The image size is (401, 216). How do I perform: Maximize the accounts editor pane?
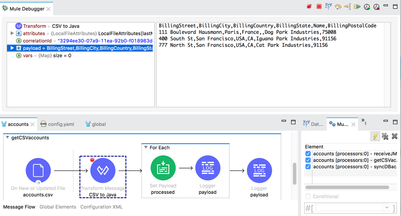[293, 122]
